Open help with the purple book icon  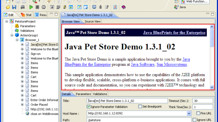pos(123,7)
